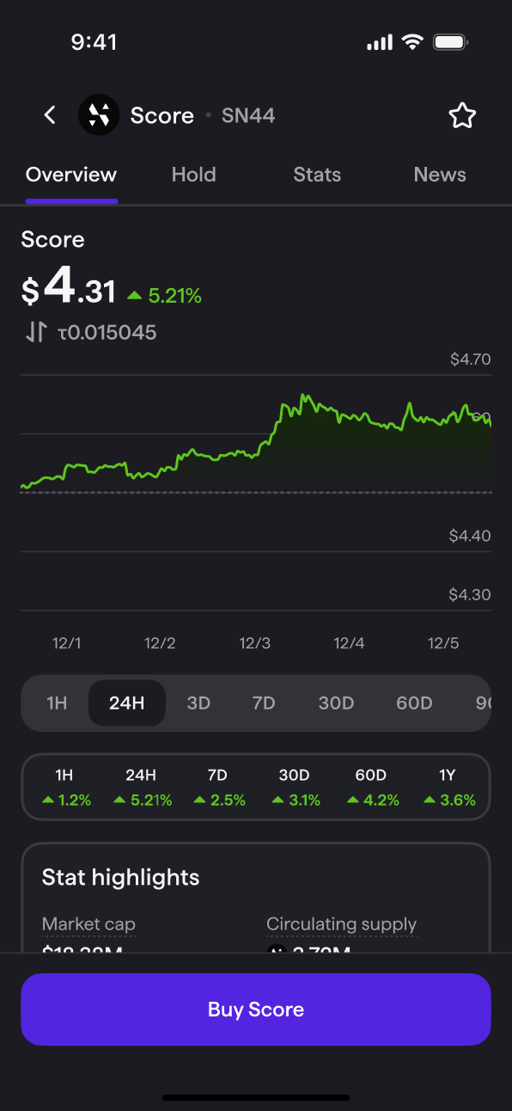This screenshot has width=512, height=1111.
Task: Tap the Wi-Fi icon in status bar
Action: 413,42
